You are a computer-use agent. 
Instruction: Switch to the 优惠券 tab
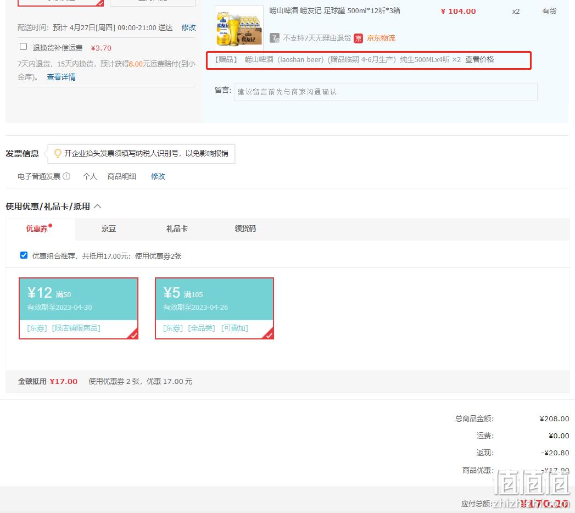point(37,229)
